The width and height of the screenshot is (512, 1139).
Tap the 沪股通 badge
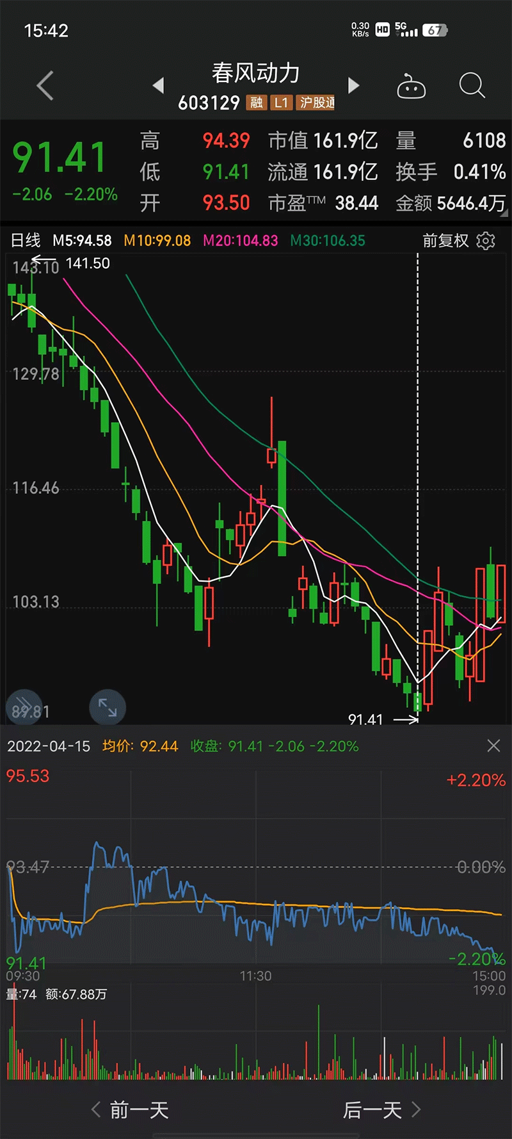point(316,102)
